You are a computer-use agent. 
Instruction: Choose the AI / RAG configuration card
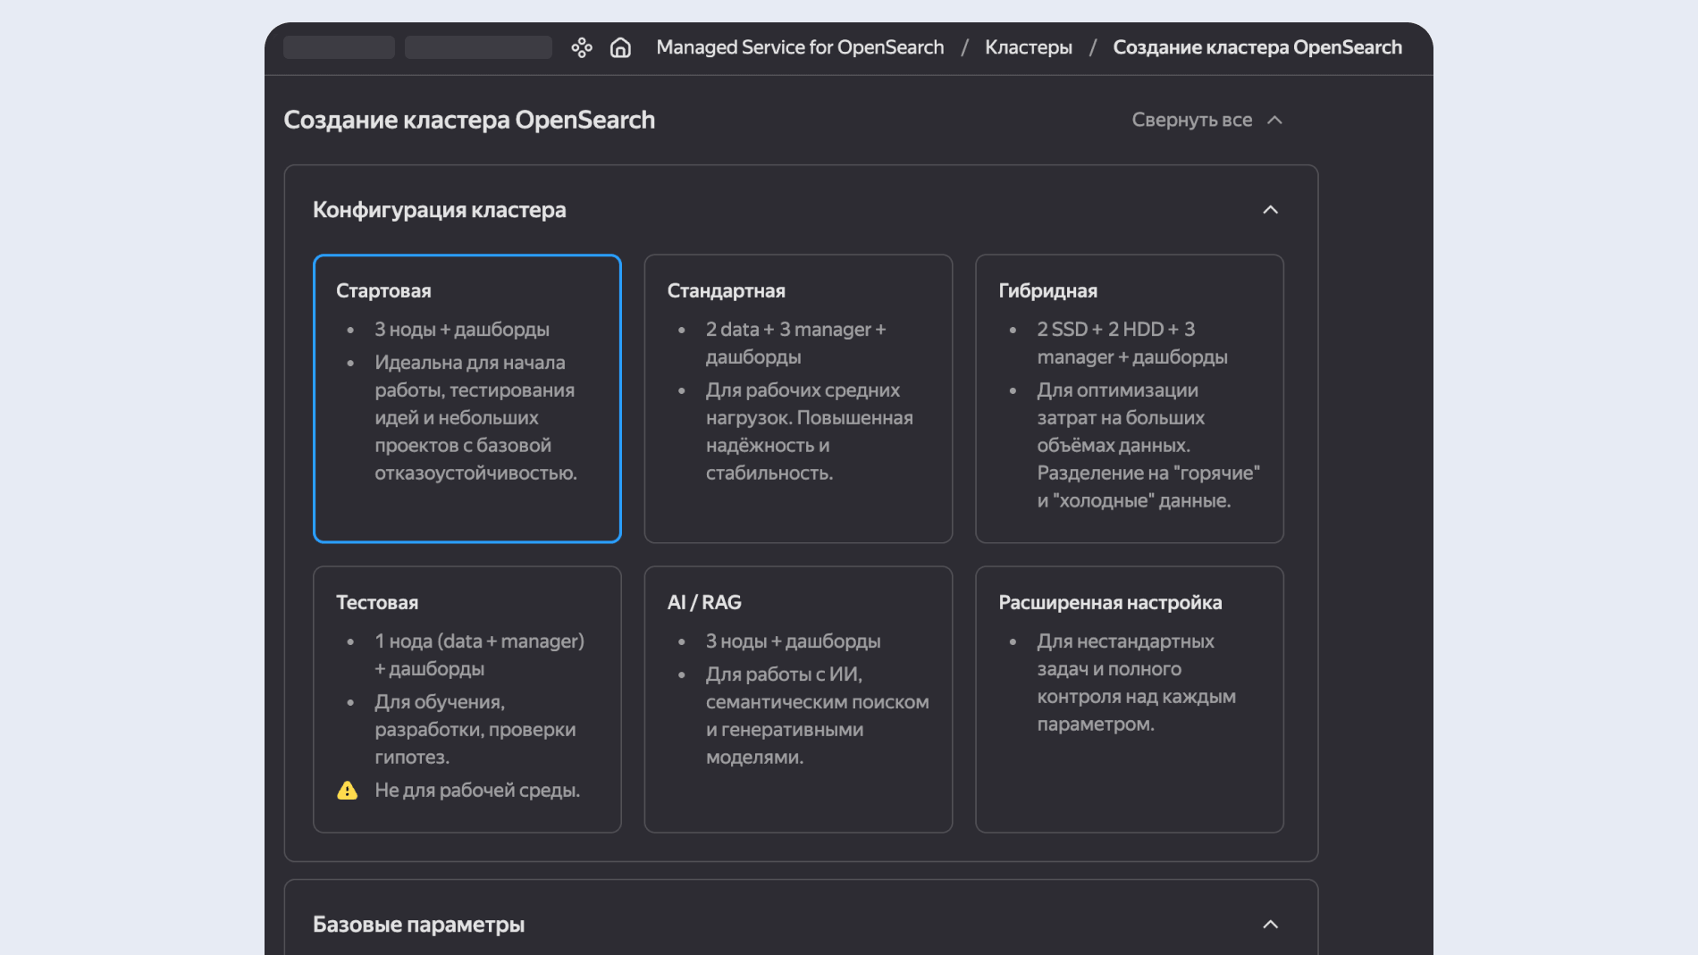coord(798,699)
